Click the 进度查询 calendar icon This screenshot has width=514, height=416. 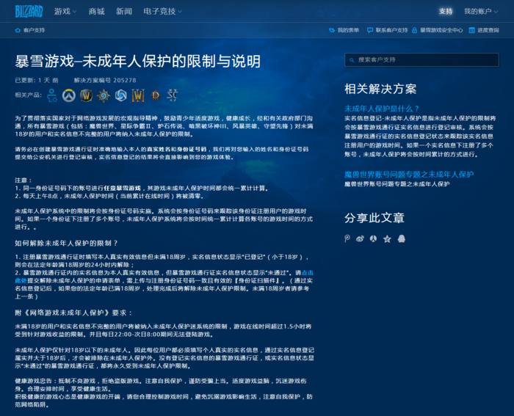point(471,30)
